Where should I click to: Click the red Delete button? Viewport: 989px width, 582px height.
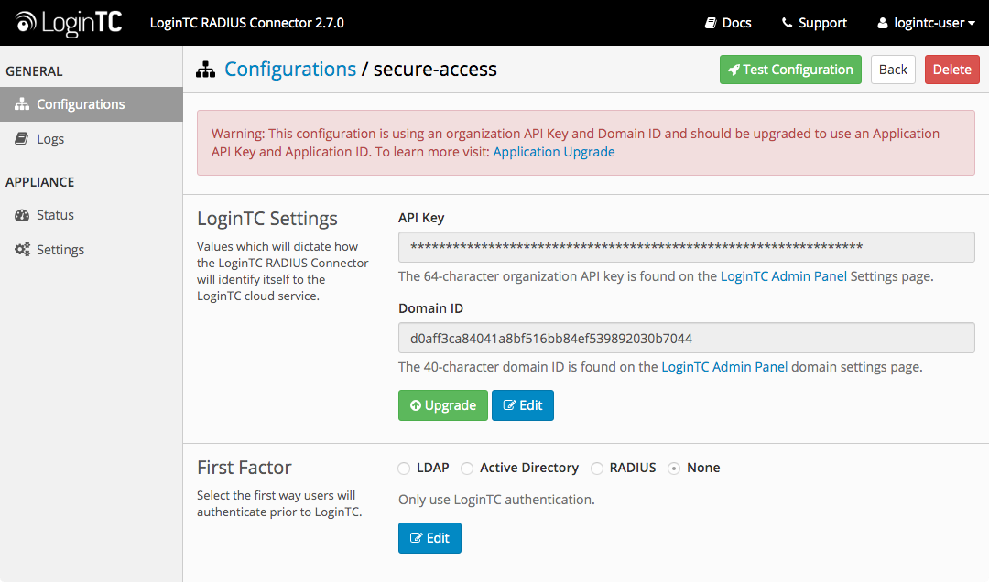(951, 70)
